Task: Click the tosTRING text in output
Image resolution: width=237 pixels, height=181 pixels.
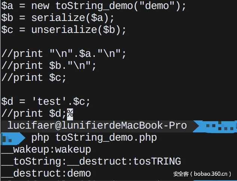Action: pyautogui.click(x=157, y=162)
